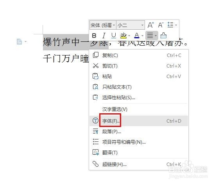Click the Ctrl+X shortcut label
This screenshot has height=184, width=220.
(x=174, y=66)
